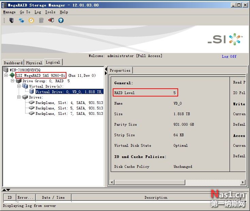Viewport: 250px width, 211px height.
Task: Open the Tools menu
Action: [x=50, y=12]
